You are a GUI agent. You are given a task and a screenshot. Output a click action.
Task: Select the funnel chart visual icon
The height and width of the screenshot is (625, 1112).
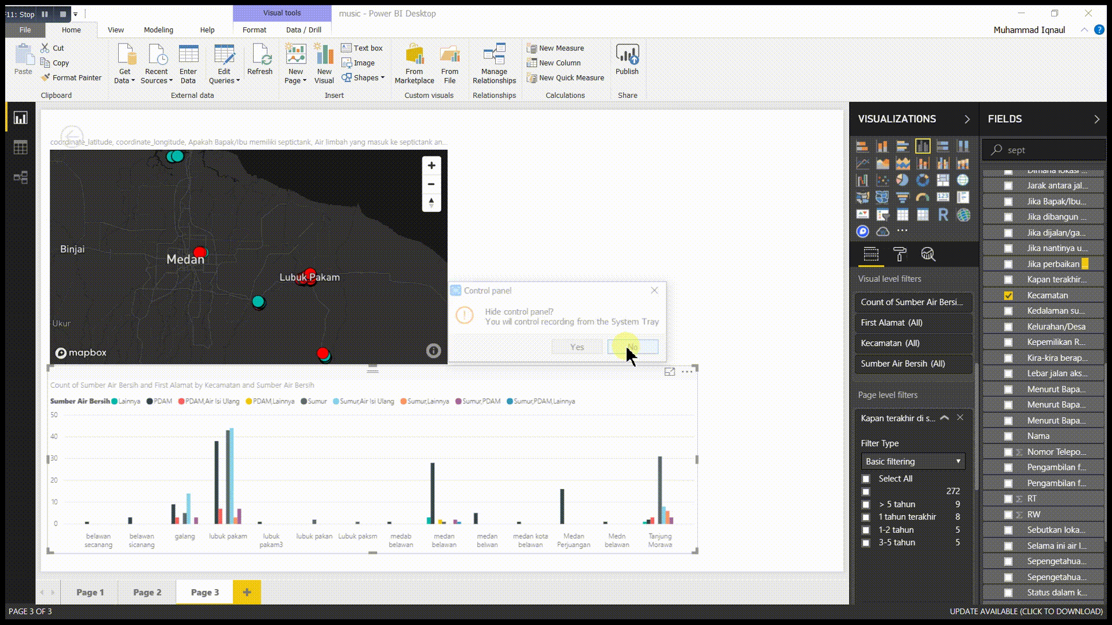pyautogui.click(x=902, y=197)
